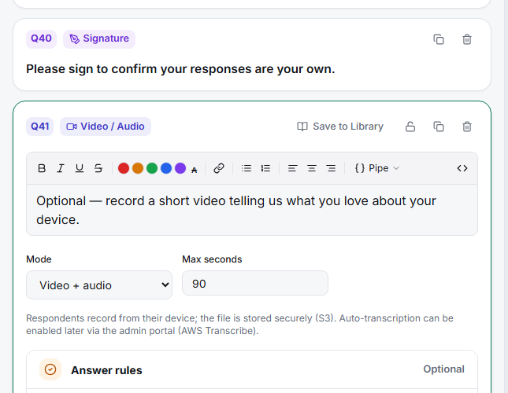Screen dimensions: 508x393
Task: Apply green text color
Action: point(152,168)
